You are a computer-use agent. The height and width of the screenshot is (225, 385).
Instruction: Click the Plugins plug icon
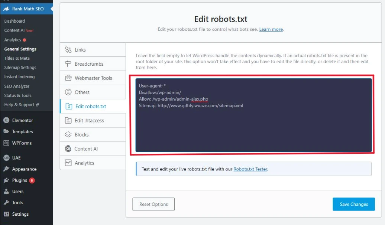point(6,180)
